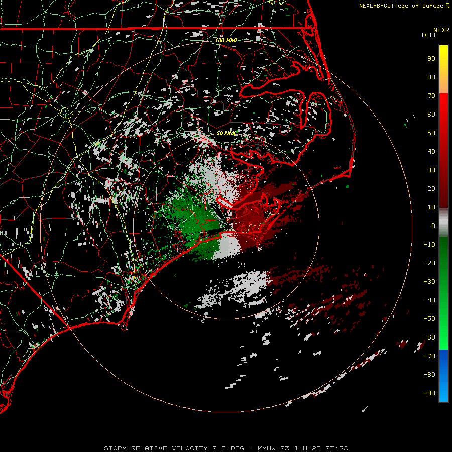
Task: Click the -40 value on velocity scale
Action: pos(429,300)
